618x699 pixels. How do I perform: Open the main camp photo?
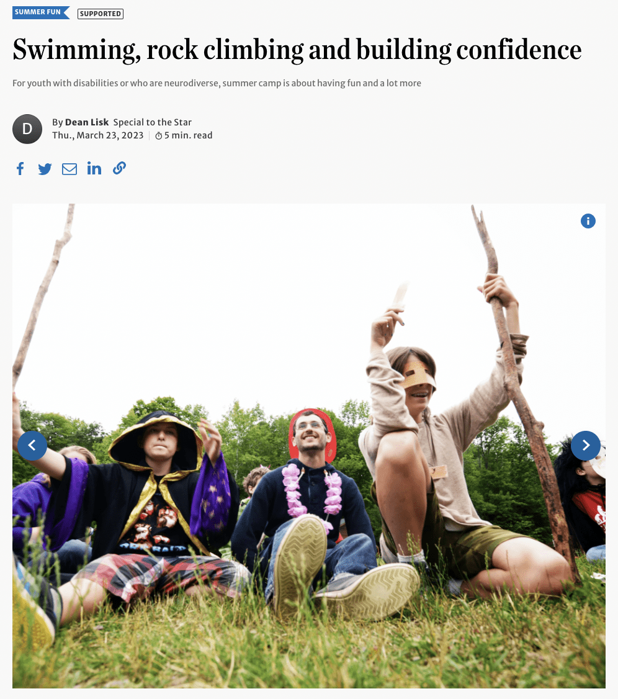pos(309,446)
